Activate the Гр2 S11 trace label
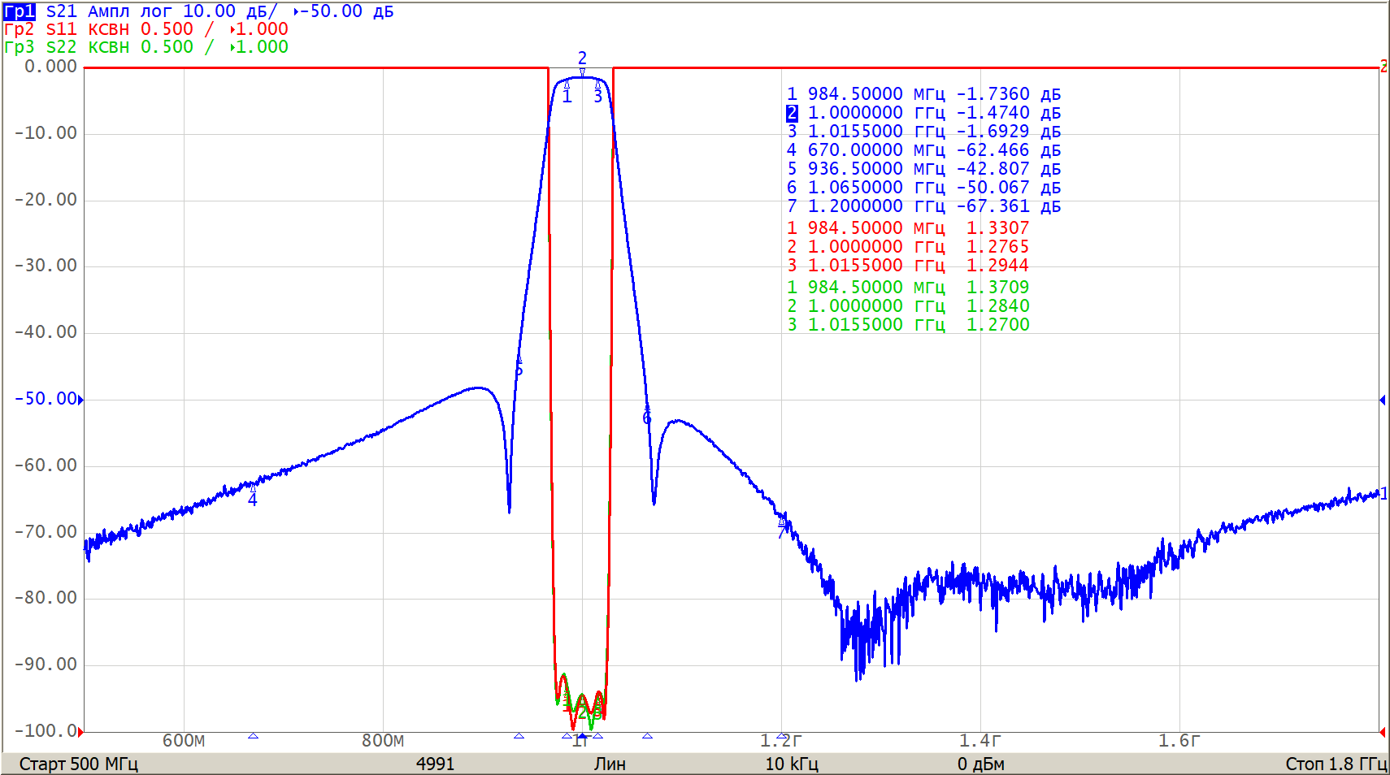 pyautogui.click(x=20, y=29)
